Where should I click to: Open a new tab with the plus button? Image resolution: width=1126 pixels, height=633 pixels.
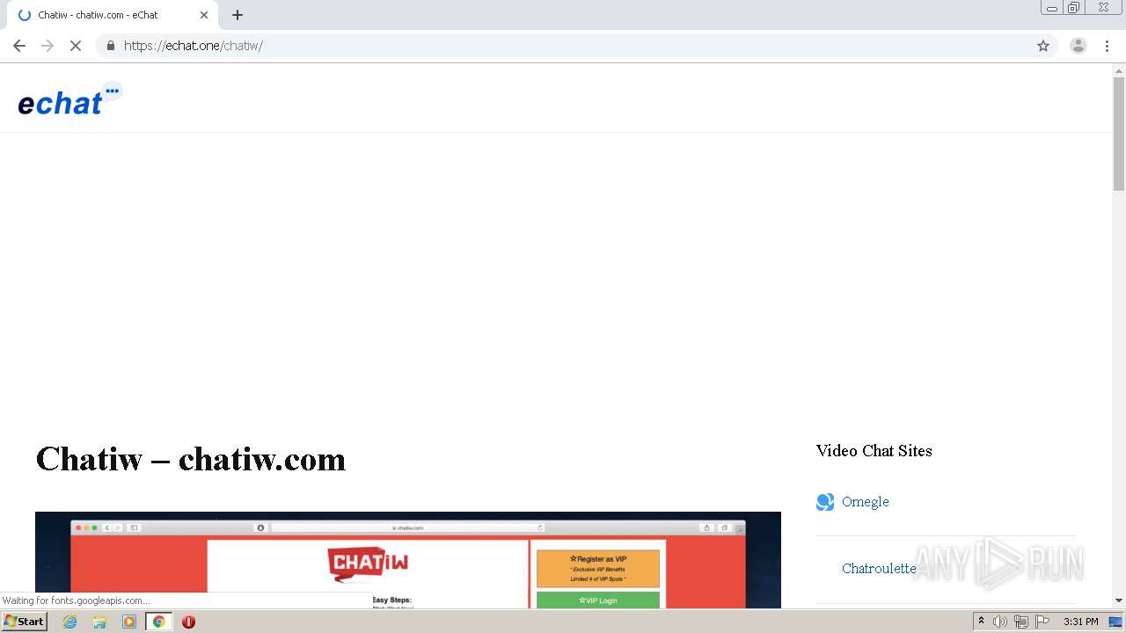click(238, 15)
